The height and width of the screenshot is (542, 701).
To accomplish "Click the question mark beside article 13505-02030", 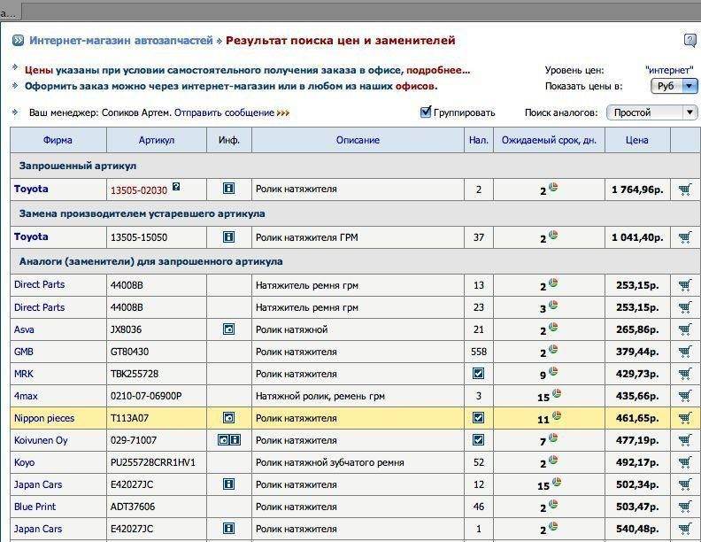I will pyautogui.click(x=176, y=187).
